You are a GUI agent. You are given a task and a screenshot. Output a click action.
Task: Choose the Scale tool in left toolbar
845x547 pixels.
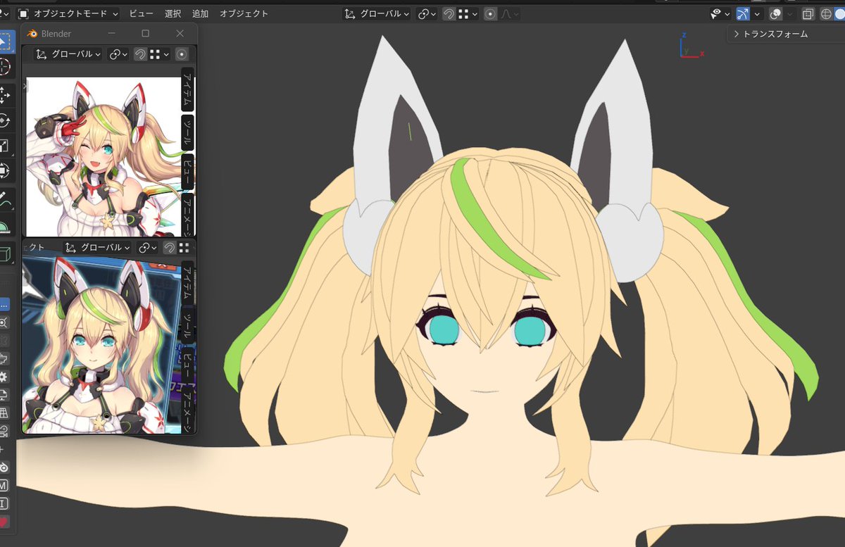click(x=6, y=146)
